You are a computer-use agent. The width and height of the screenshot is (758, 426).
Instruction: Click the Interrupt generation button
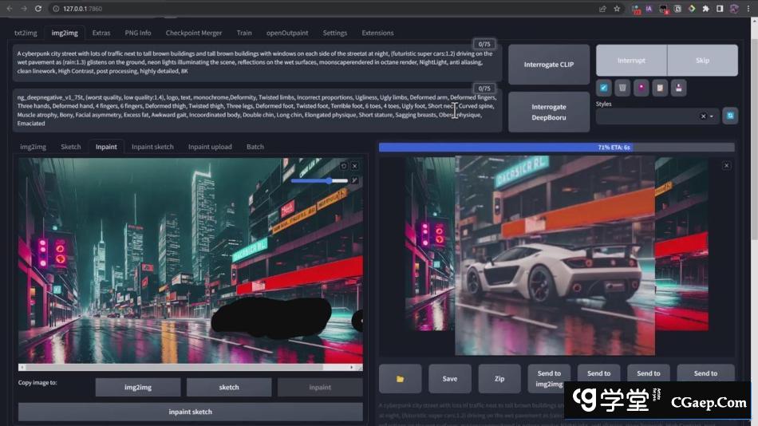pos(631,61)
